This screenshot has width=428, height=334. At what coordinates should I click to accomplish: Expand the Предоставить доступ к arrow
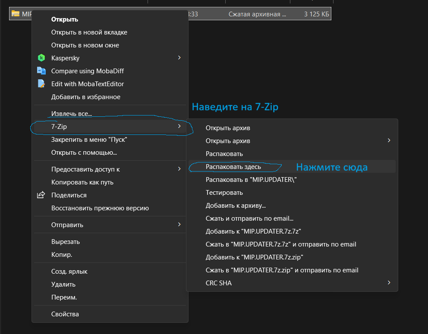point(179,169)
